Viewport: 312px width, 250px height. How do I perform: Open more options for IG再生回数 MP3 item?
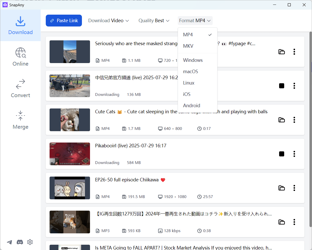pyautogui.click(x=294, y=222)
